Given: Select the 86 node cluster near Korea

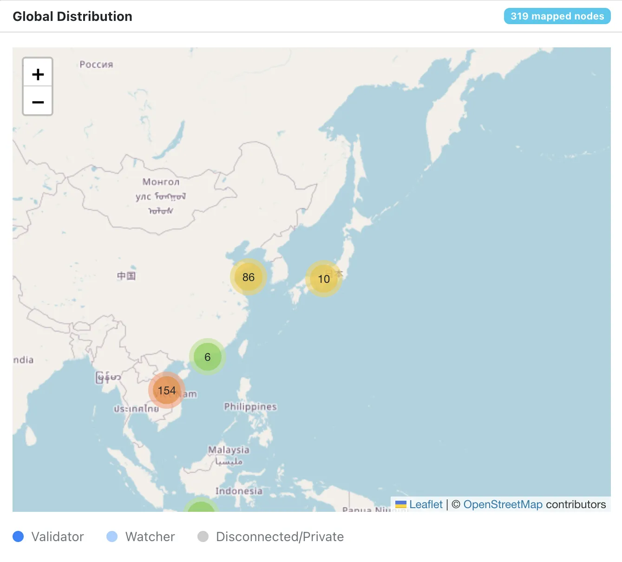Looking at the screenshot, I should 249,277.
